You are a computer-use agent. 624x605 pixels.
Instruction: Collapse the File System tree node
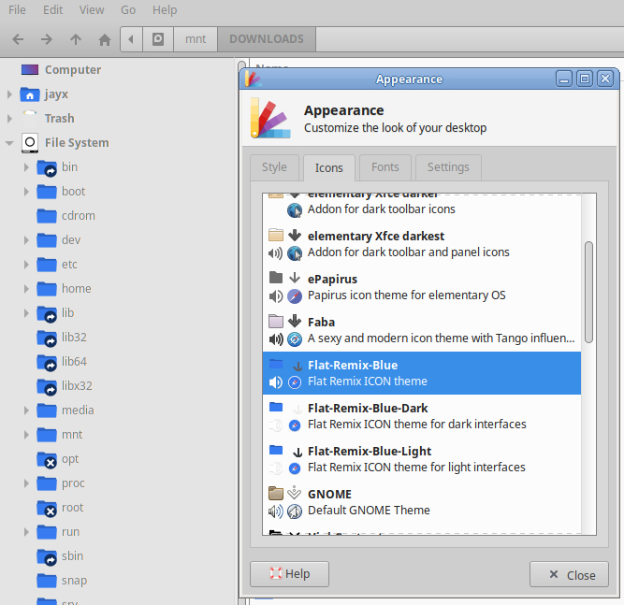point(9,143)
